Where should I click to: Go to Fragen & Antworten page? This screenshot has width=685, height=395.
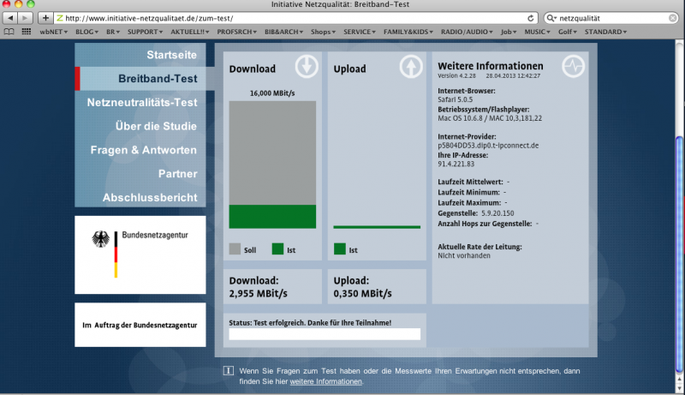click(x=144, y=150)
